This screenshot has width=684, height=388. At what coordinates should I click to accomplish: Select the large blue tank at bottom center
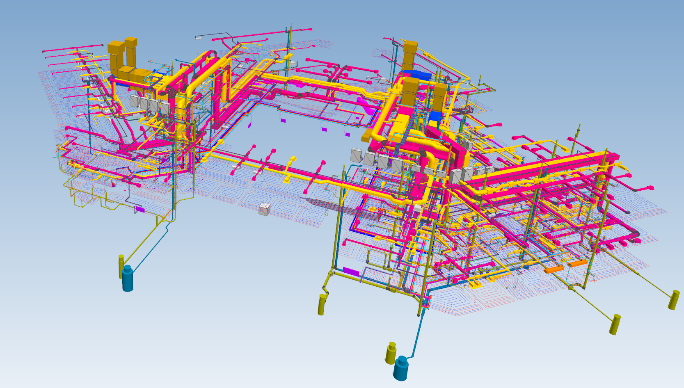[x=401, y=368]
